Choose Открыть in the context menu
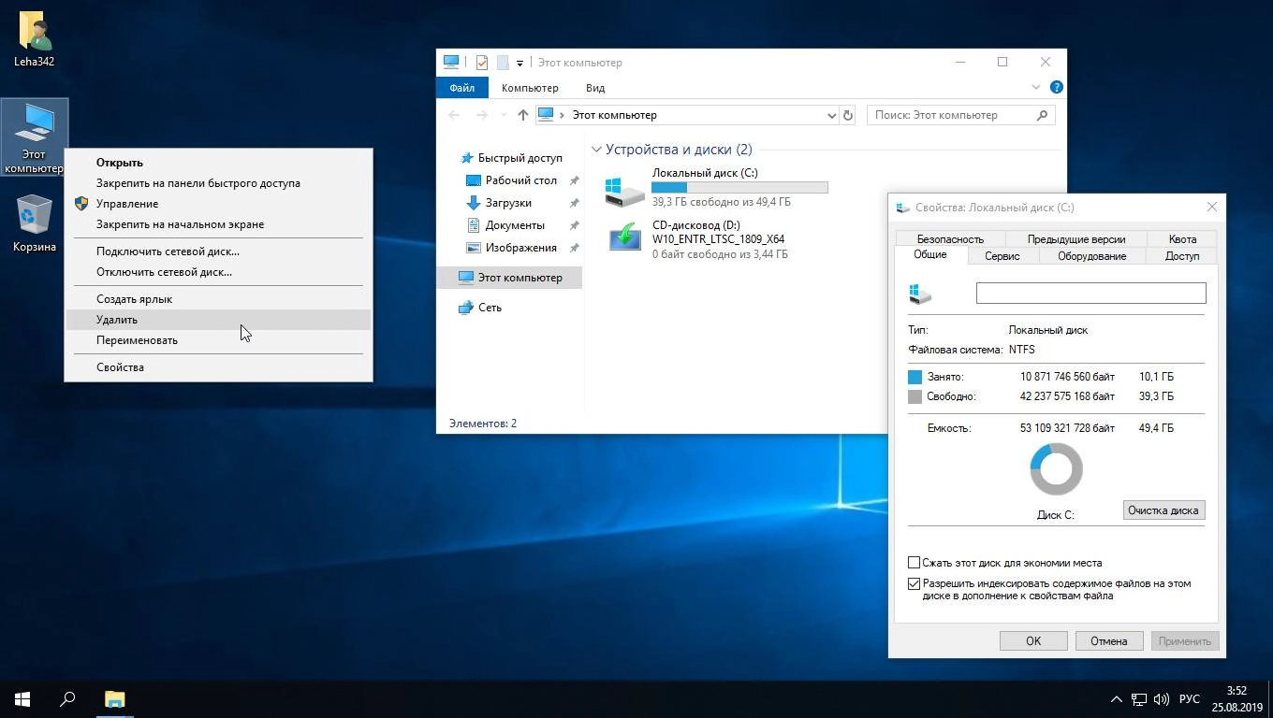The height and width of the screenshot is (718, 1273). (x=218, y=163)
